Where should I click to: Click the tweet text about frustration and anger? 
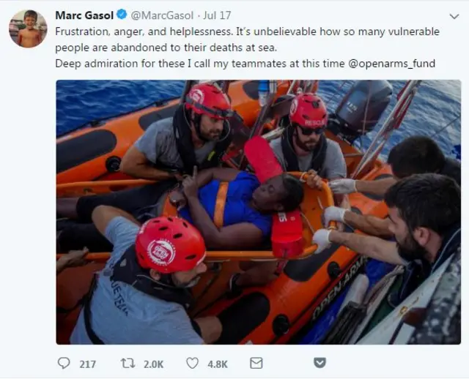248,40
